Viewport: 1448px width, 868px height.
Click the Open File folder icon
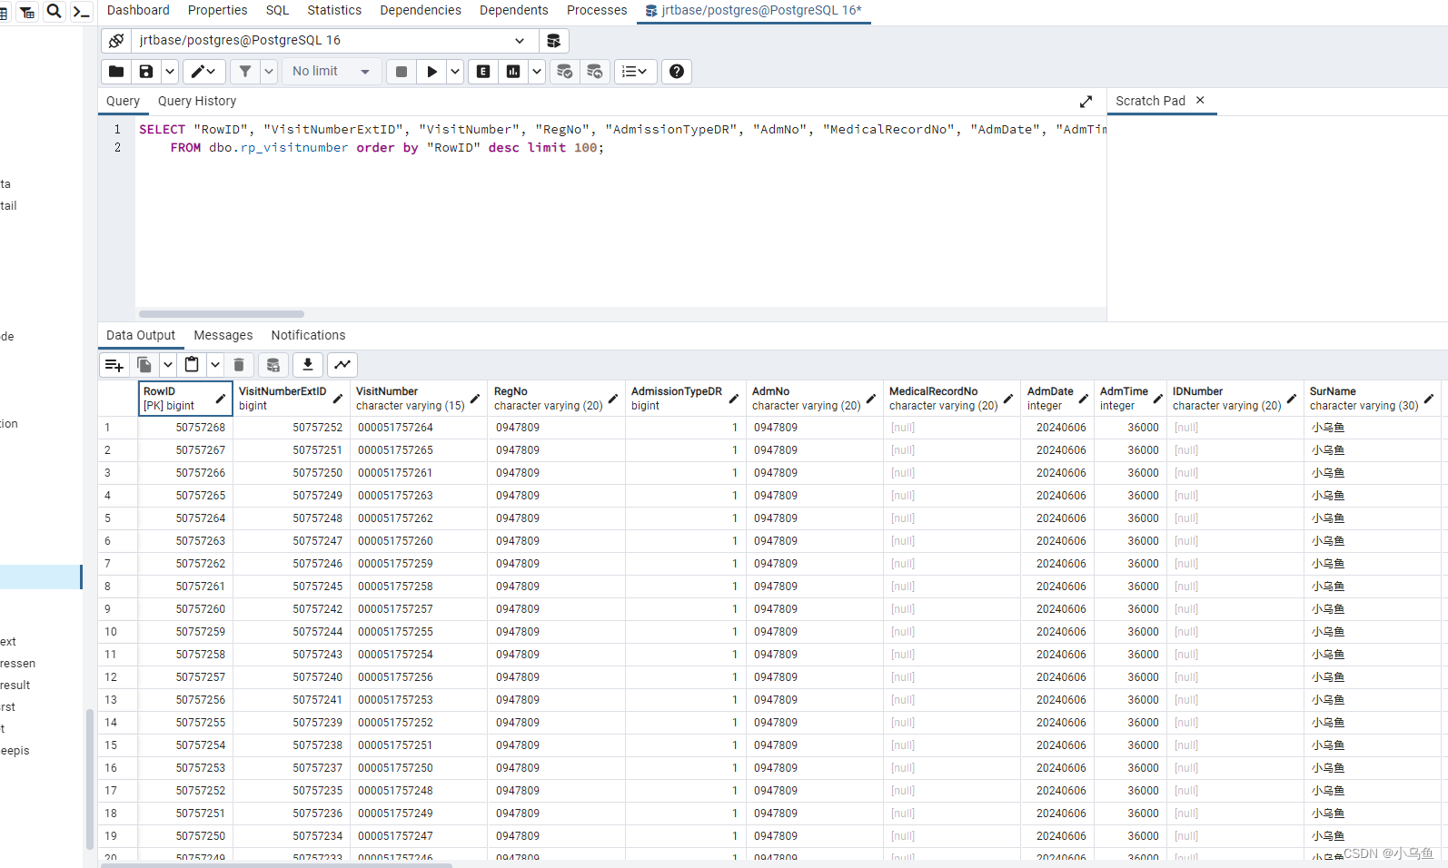(x=116, y=72)
